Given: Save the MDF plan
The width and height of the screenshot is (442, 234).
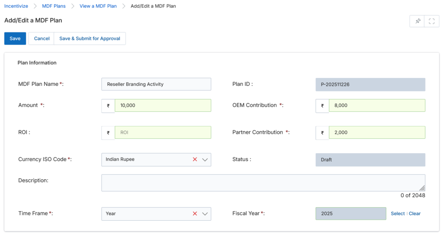Looking at the screenshot, I should point(15,39).
